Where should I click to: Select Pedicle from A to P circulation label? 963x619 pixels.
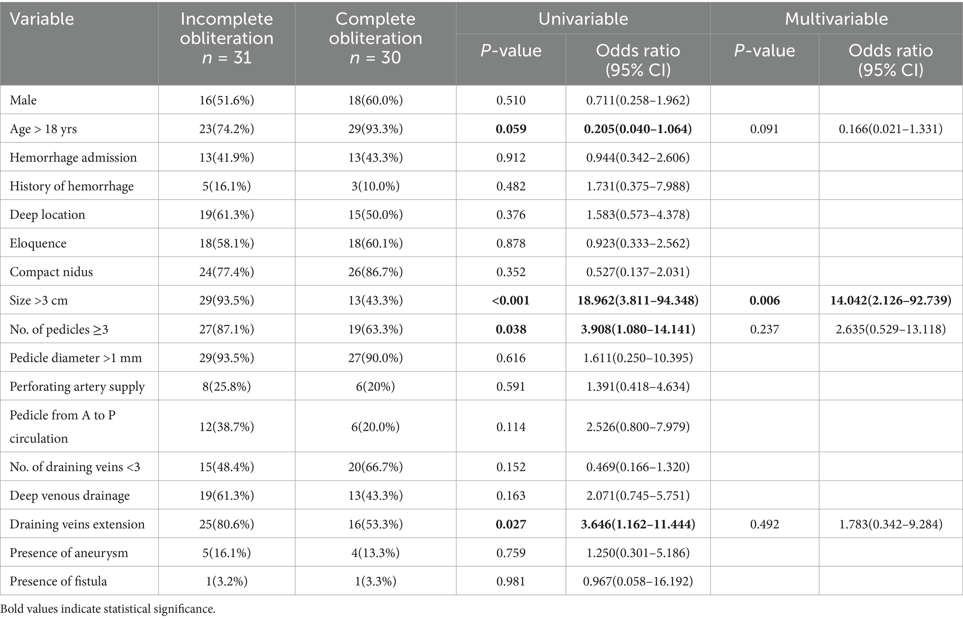click(62, 427)
